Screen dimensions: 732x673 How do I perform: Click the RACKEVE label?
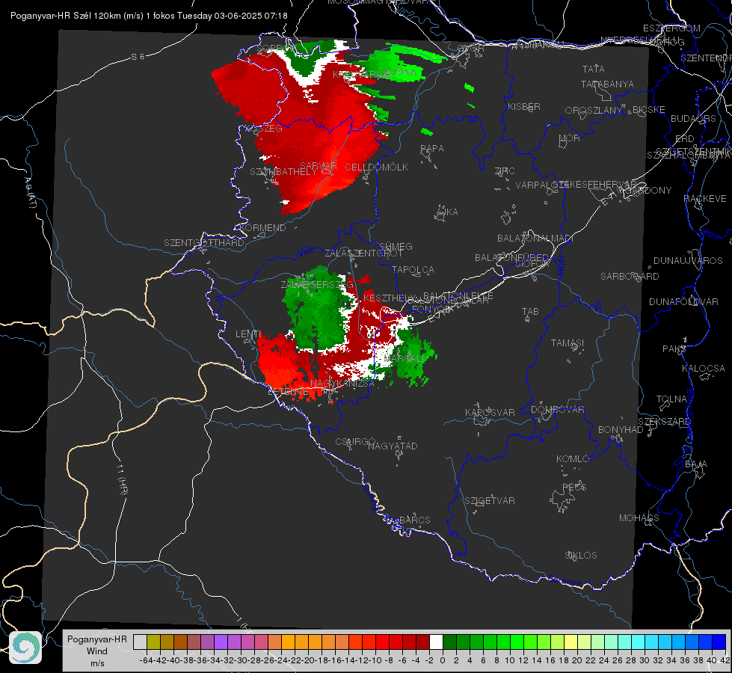[705, 199]
